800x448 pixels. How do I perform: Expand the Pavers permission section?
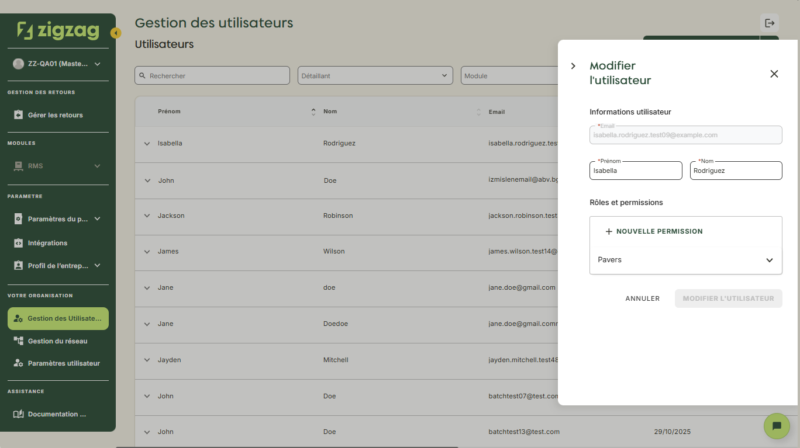[770, 260]
